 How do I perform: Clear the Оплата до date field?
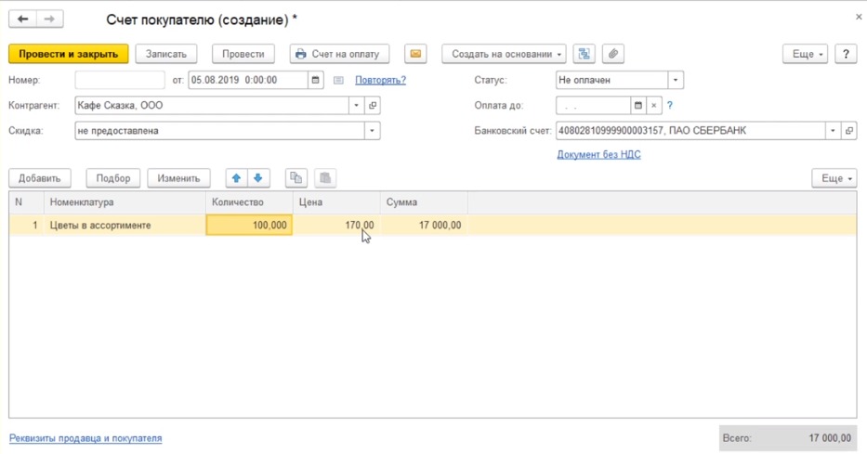point(654,106)
